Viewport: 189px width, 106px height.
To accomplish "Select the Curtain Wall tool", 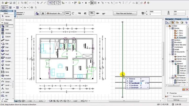I will (7, 62).
